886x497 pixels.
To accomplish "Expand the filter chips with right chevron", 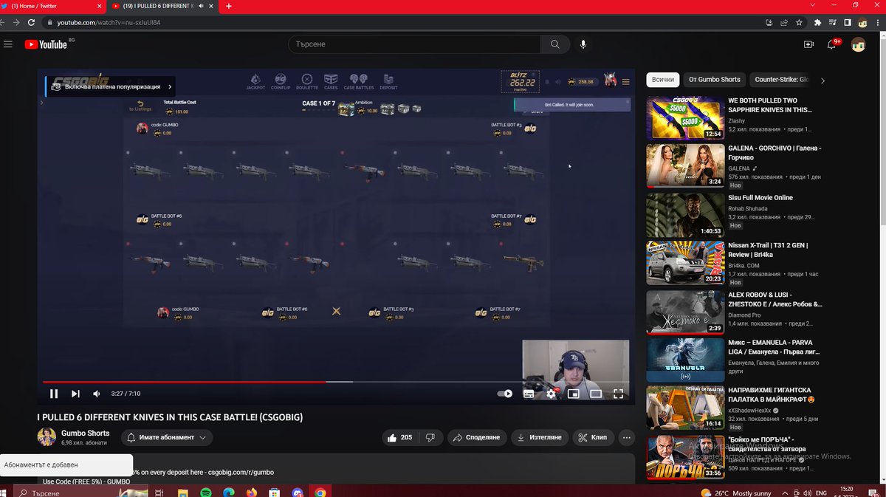I will [823, 80].
